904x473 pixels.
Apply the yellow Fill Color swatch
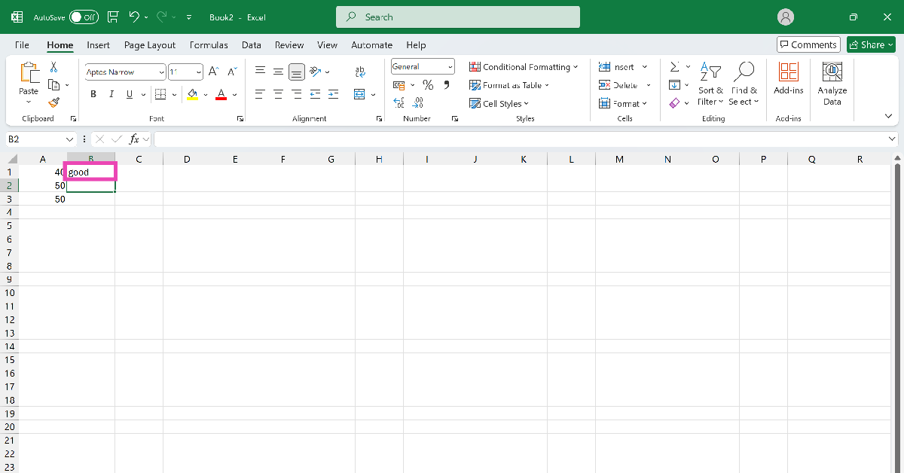[x=192, y=94]
